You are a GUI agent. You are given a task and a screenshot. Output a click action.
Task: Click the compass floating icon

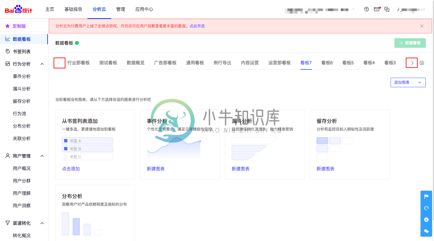tap(426, 220)
